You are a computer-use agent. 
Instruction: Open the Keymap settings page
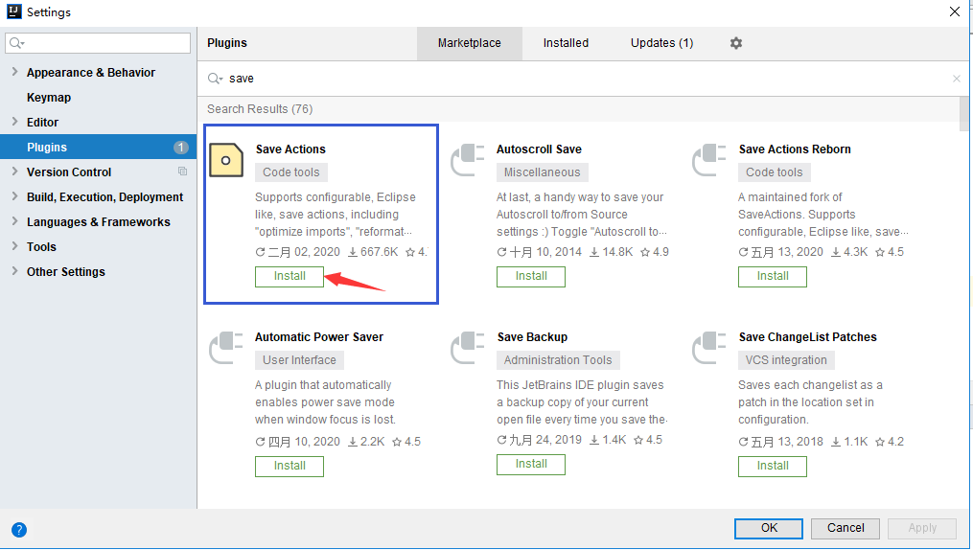click(x=48, y=98)
